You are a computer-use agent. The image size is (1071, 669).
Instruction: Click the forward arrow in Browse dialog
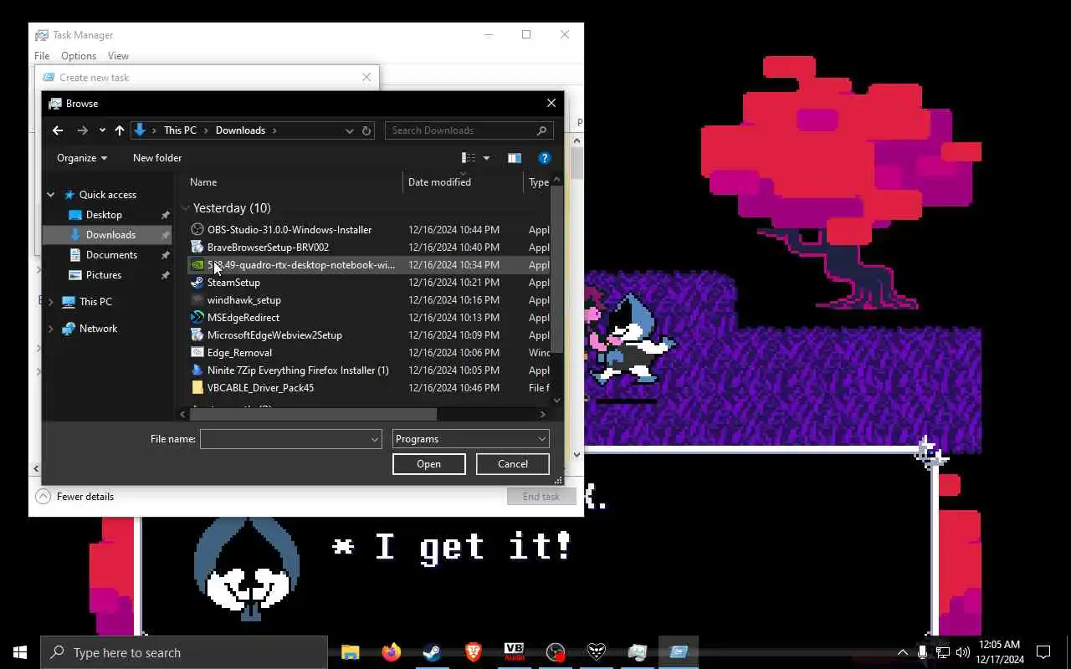coord(82,130)
